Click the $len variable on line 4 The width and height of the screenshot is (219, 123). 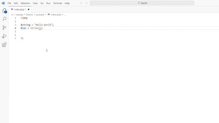click(23, 28)
